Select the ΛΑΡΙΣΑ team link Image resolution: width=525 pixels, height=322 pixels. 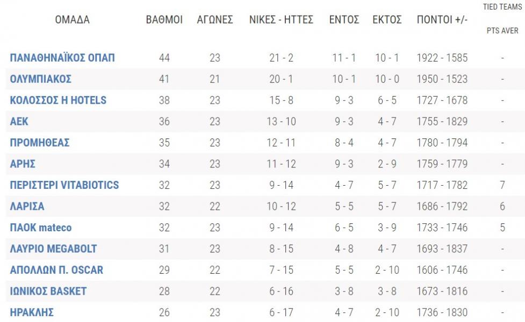(27, 206)
